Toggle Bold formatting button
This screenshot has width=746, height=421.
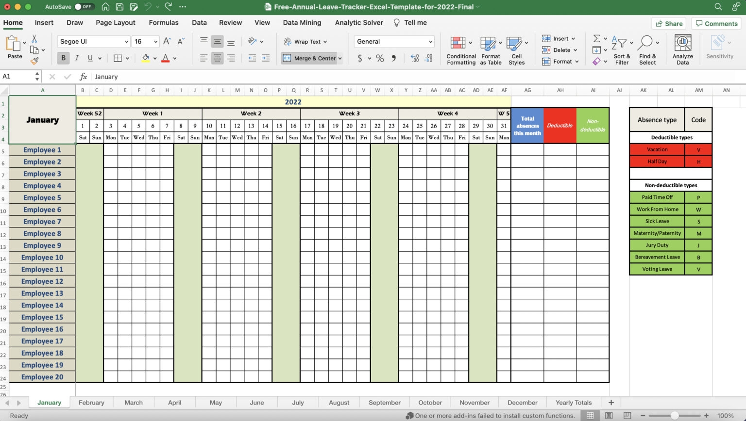tap(63, 58)
